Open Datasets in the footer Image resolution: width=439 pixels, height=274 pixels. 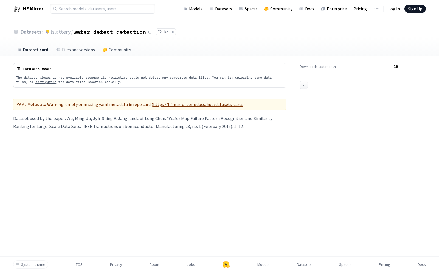pos(304,264)
